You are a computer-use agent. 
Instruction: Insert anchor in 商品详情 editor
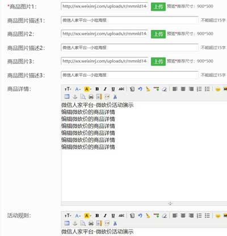[75, 97]
